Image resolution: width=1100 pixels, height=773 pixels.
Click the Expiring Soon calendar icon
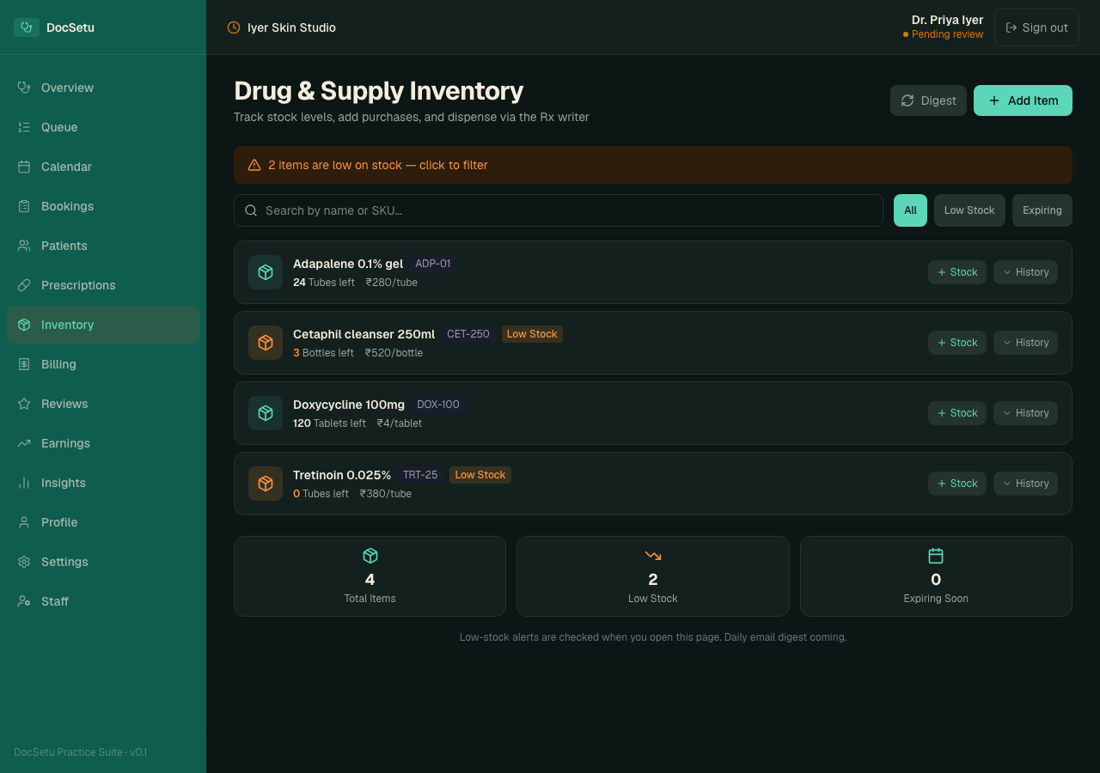coord(936,556)
